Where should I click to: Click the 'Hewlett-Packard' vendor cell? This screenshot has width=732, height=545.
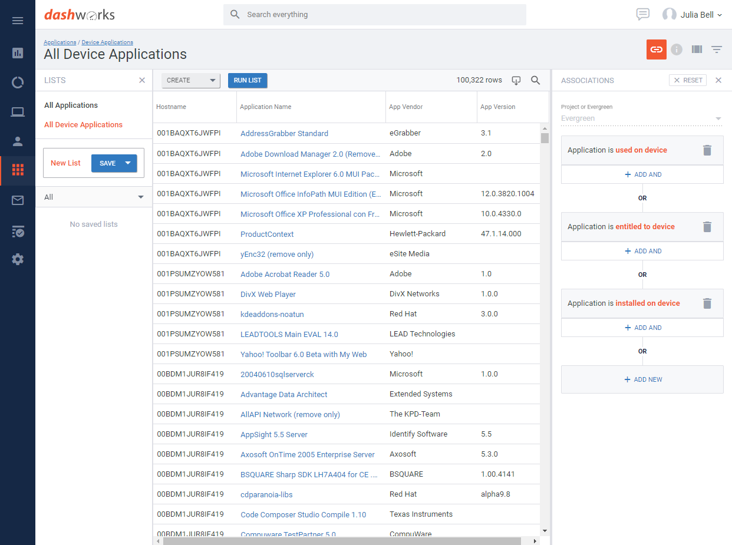[x=418, y=234]
